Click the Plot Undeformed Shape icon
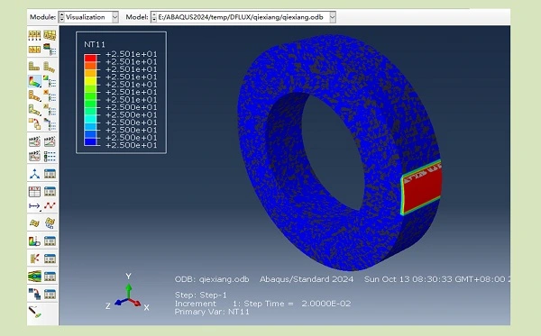 (34, 66)
